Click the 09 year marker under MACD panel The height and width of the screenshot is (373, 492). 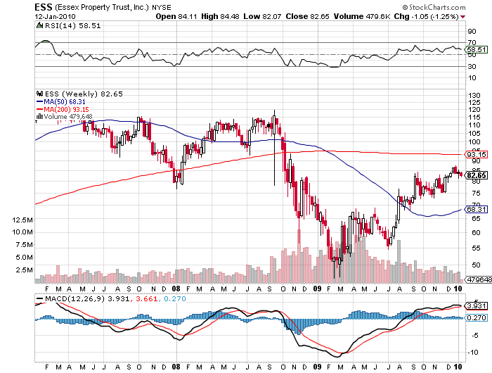317,367
